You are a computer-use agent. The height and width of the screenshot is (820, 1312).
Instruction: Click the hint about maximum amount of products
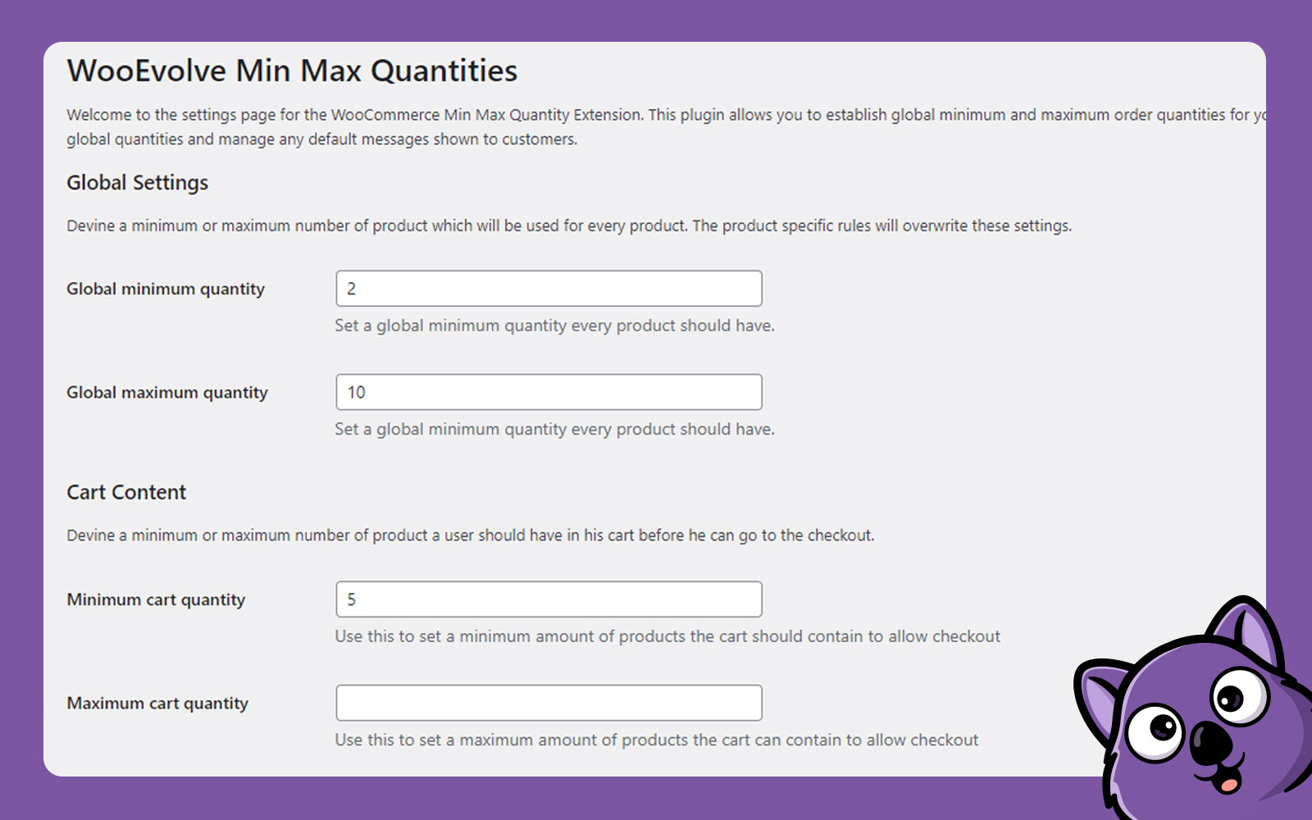(656, 740)
